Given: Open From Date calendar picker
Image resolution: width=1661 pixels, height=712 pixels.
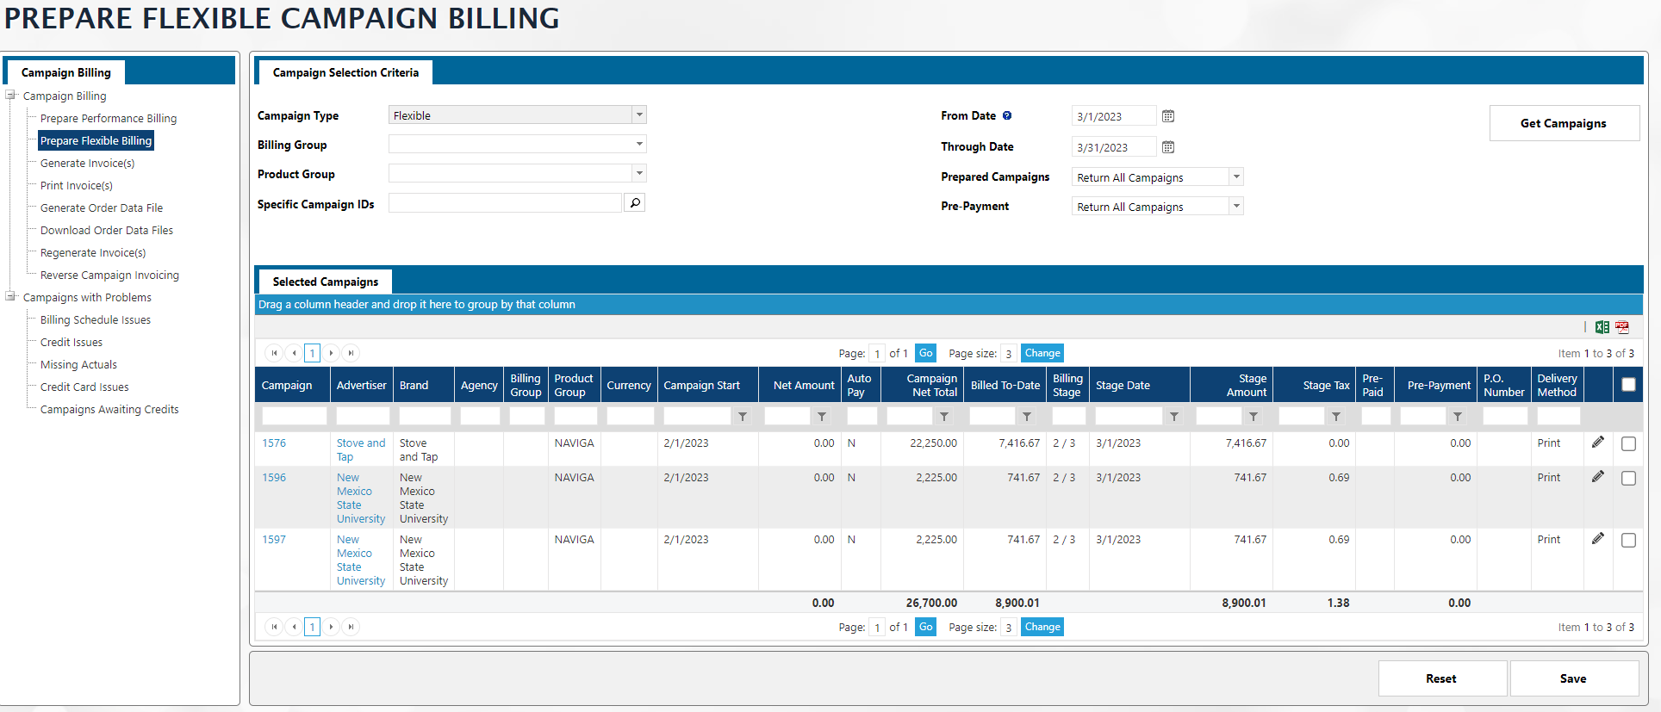Looking at the screenshot, I should [1168, 116].
